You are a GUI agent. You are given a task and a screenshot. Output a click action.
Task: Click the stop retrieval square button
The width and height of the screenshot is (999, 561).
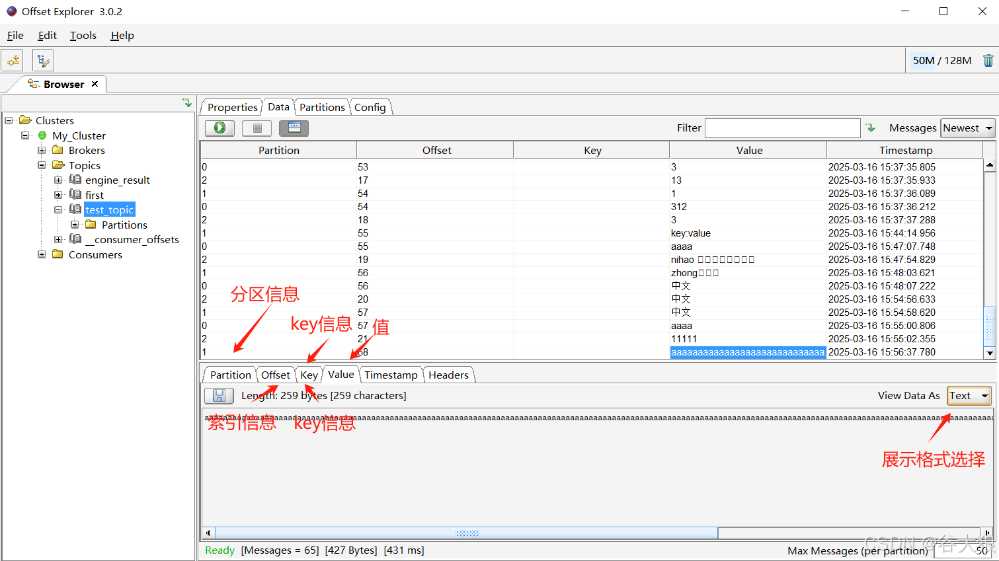pos(257,128)
